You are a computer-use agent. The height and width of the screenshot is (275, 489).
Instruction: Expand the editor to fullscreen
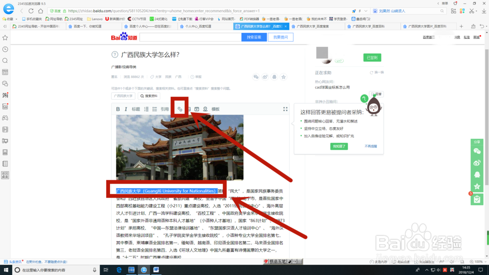(x=285, y=109)
